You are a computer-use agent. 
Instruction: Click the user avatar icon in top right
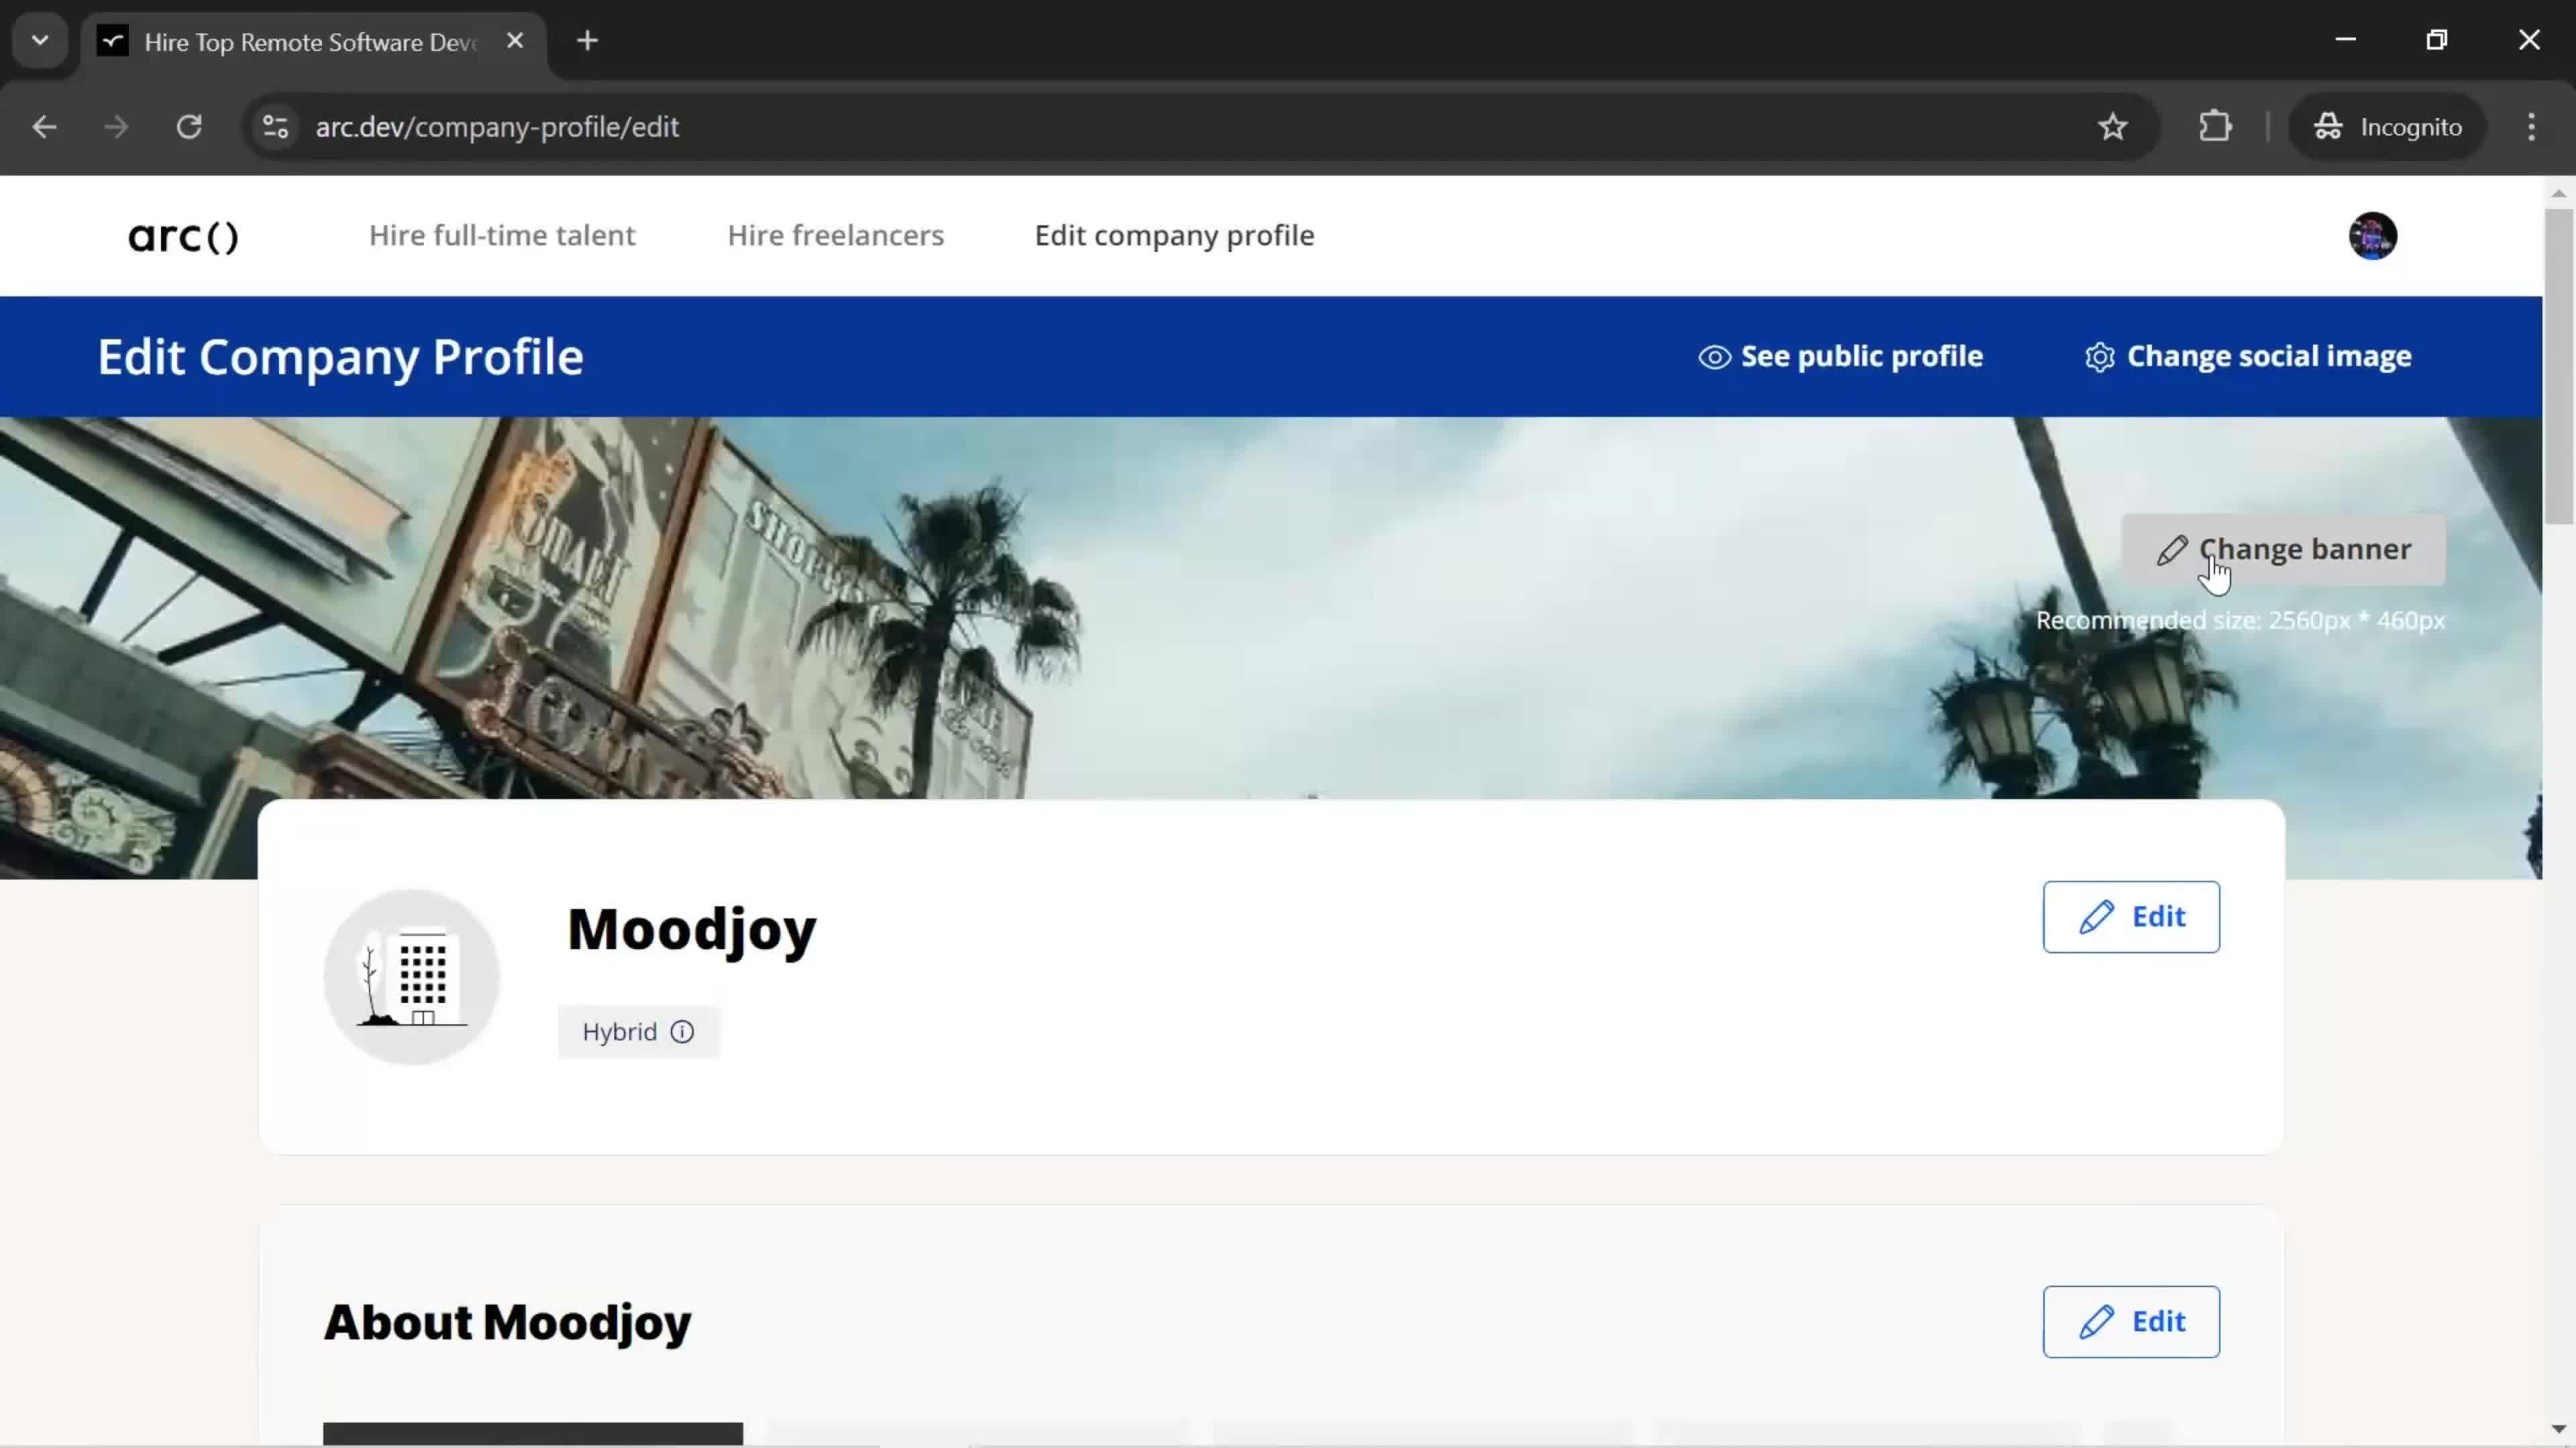coord(2373,235)
